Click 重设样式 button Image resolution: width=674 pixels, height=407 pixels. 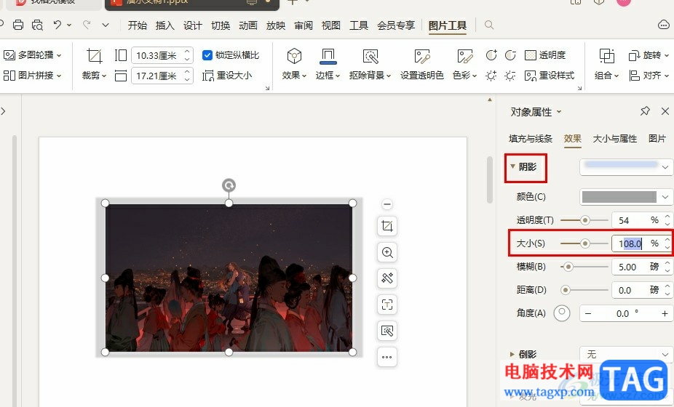pyautogui.click(x=550, y=76)
